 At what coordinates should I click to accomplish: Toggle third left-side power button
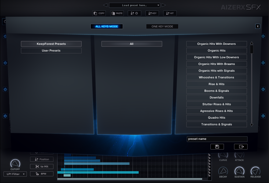[x=5, y=89]
